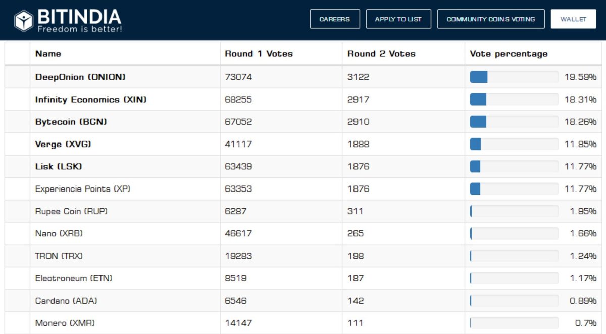Screen dimensions: 606x334
Task: Select the Monero (XMR) name
Action: click(x=65, y=323)
